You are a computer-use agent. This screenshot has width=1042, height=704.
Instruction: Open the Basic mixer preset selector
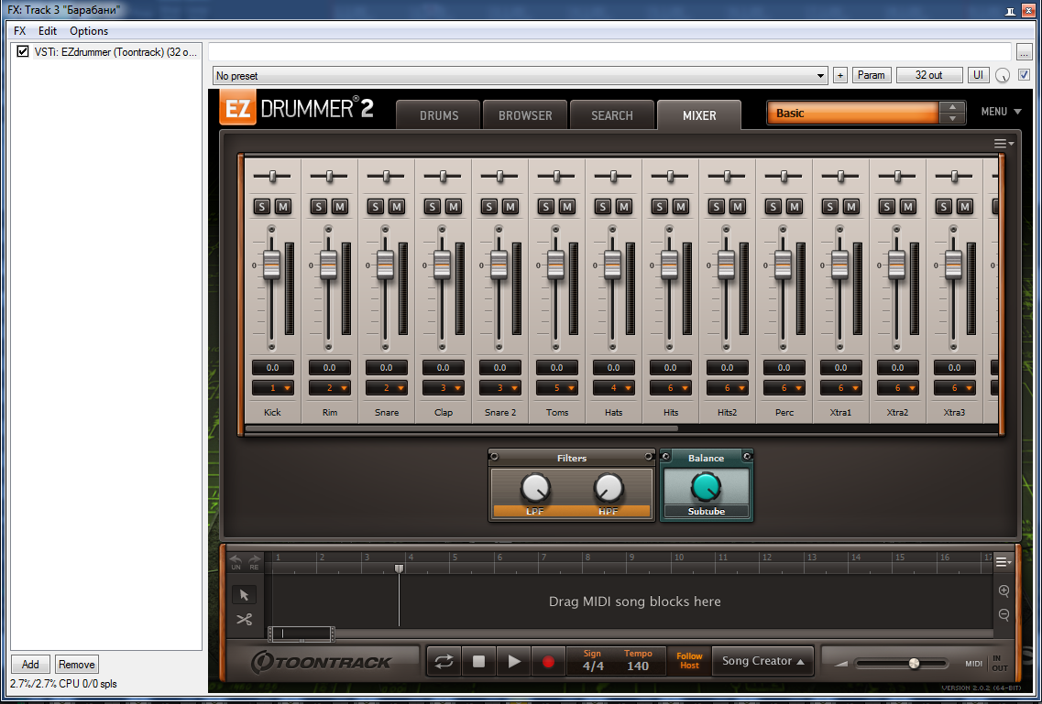click(x=852, y=113)
